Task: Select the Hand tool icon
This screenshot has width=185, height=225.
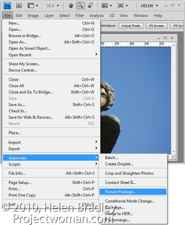Action: (71, 6)
